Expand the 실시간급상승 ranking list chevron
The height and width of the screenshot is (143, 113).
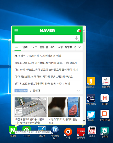coord(78,90)
